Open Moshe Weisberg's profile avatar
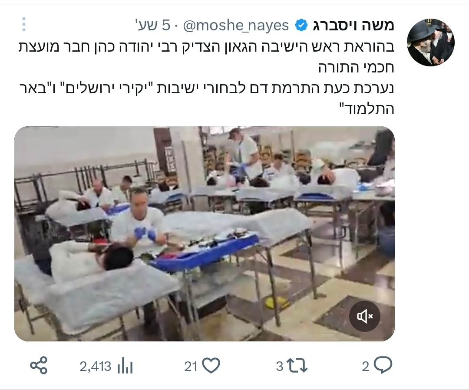This screenshot has width=469, height=390. [x=431, y=43]
